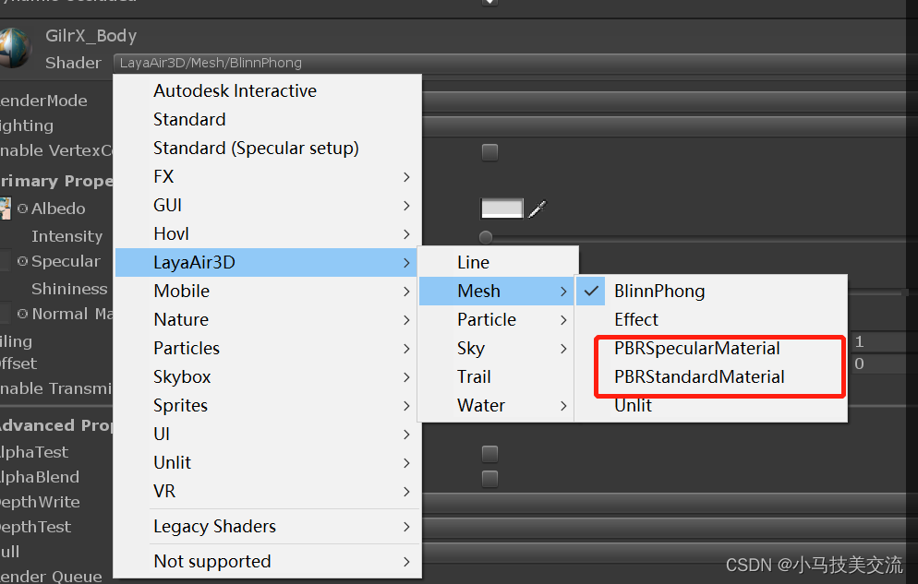918x584 pixels.
Task: Select PBRSpecularMaterial shader
Action: [x=711, y=349]
